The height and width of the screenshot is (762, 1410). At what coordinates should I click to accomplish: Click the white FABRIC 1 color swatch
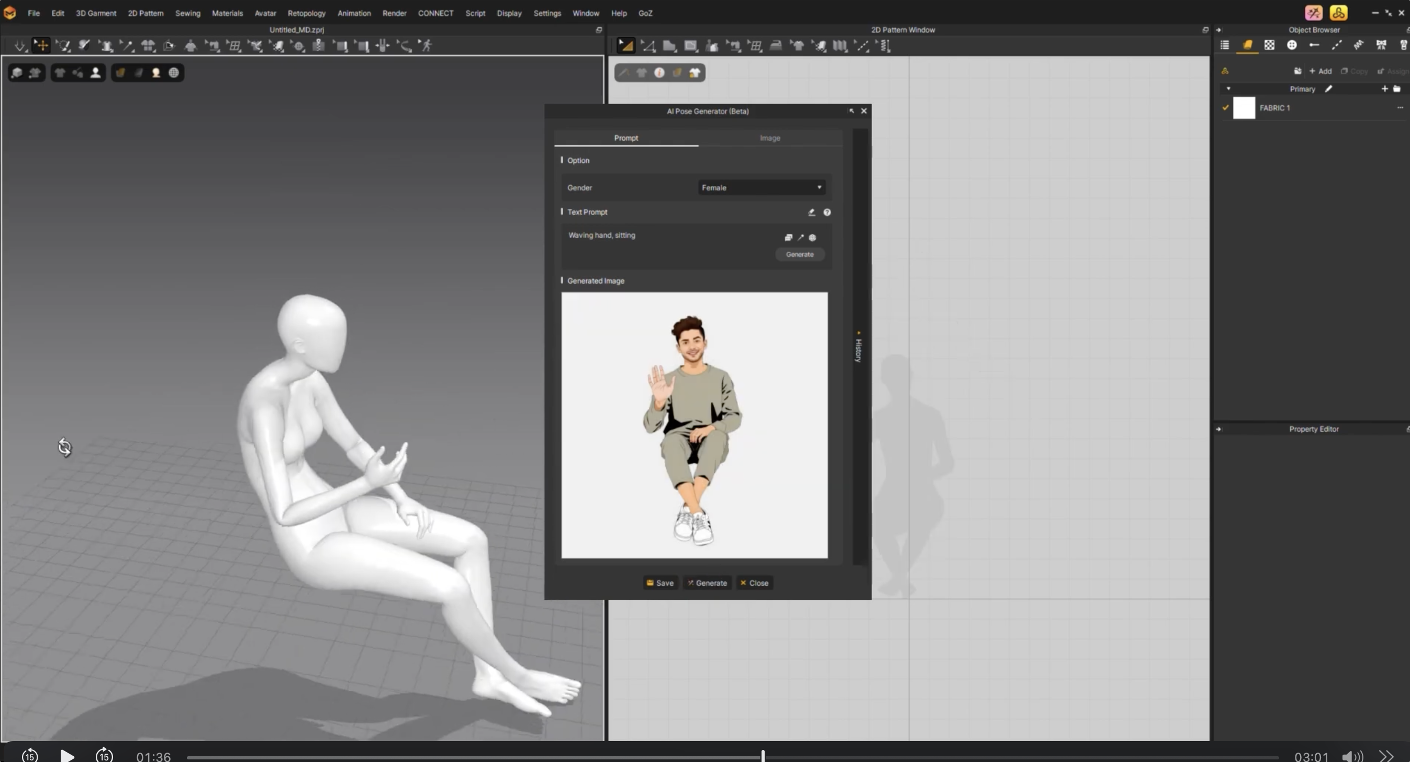pos(1244,108)
